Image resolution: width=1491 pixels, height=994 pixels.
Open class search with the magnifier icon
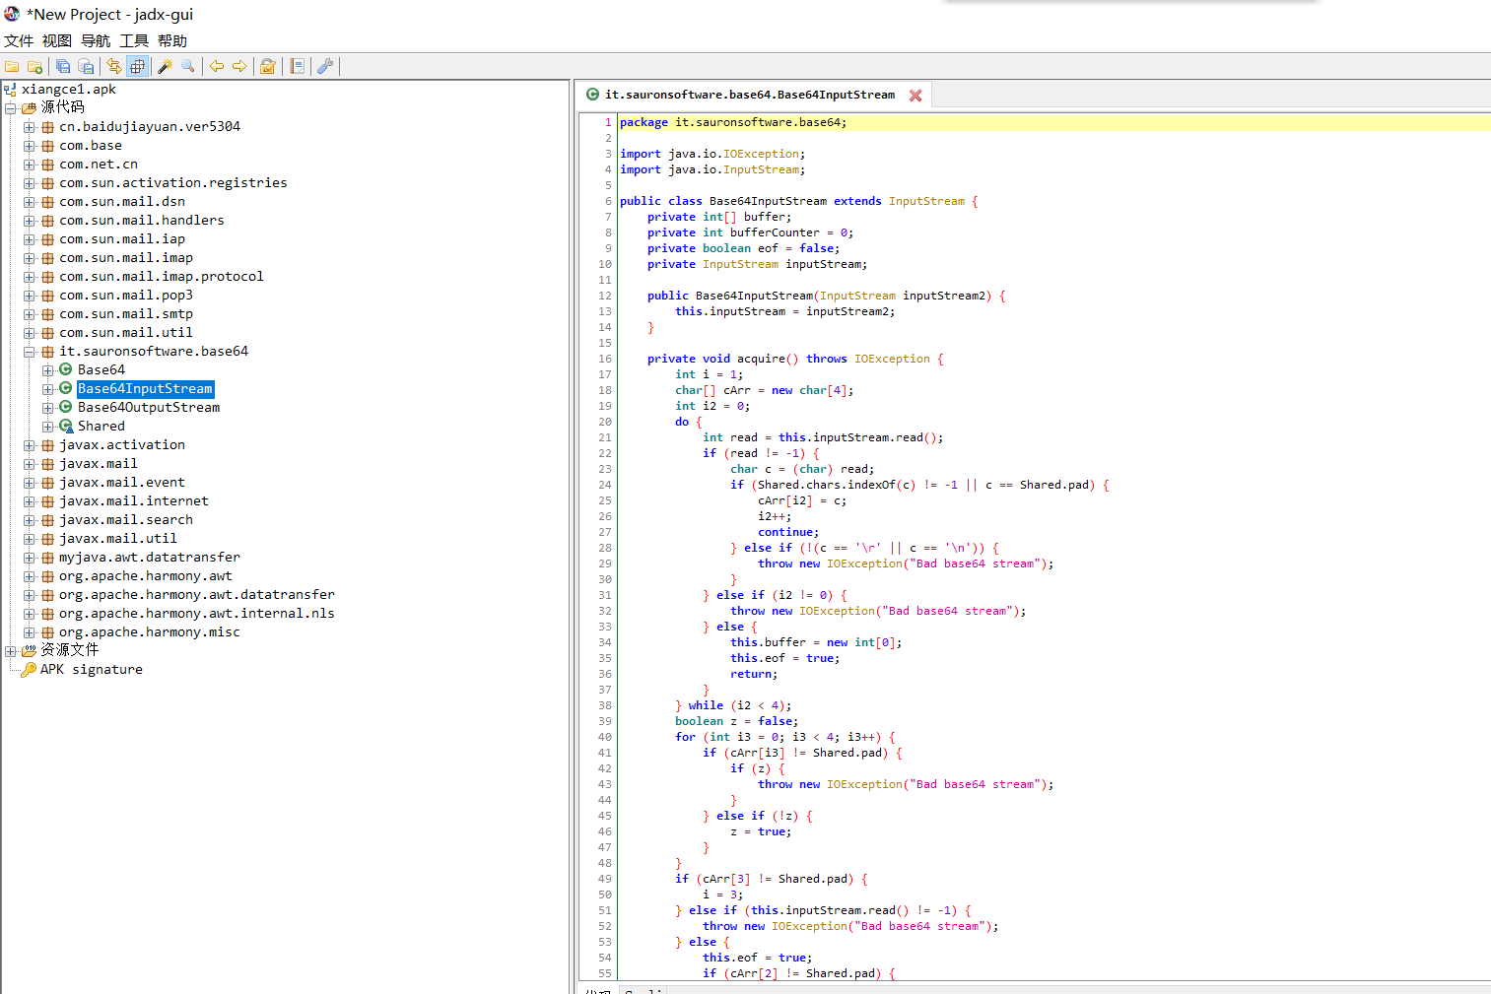[x=188, y=67]
